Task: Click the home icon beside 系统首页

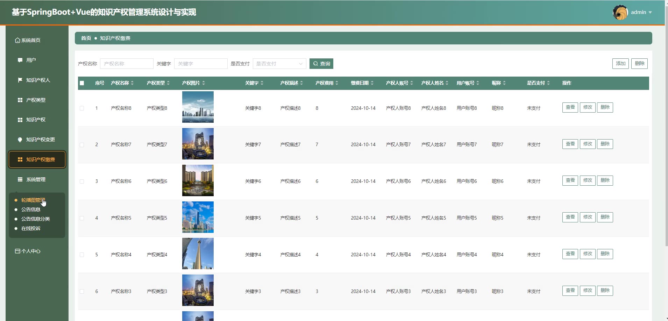Action: [x=17, y=41]
